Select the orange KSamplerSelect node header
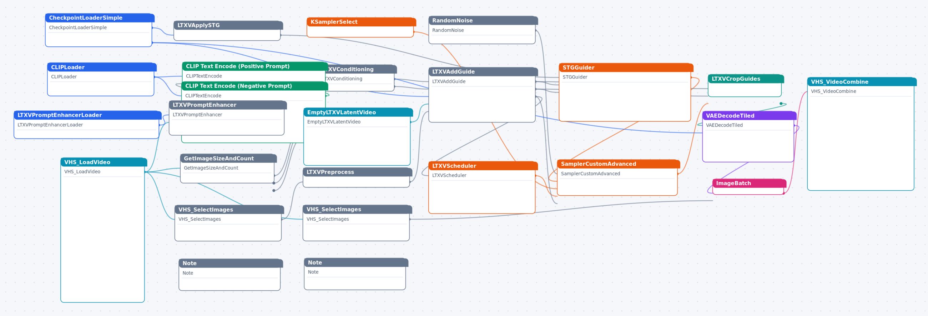 tap(361, 22)
